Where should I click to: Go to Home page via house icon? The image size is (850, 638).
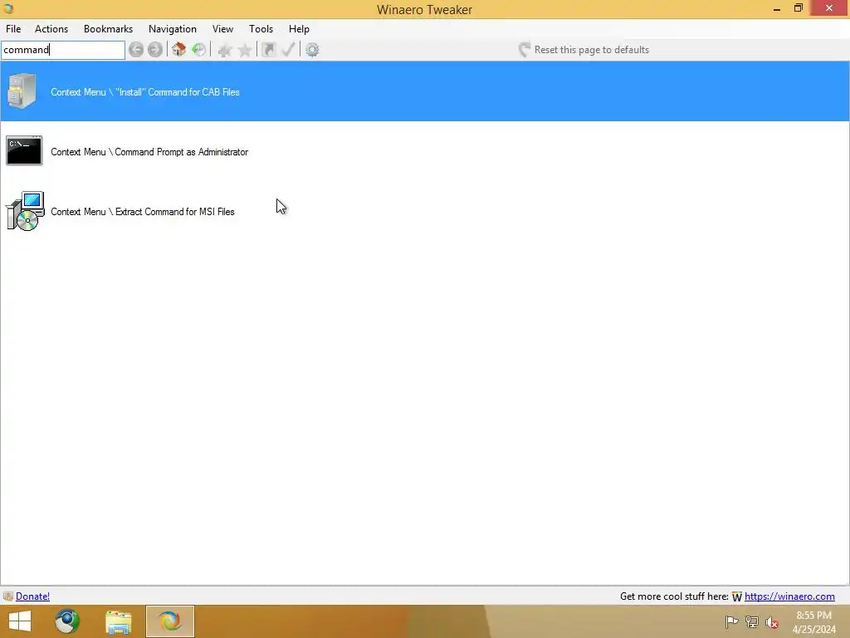(178, 49)
